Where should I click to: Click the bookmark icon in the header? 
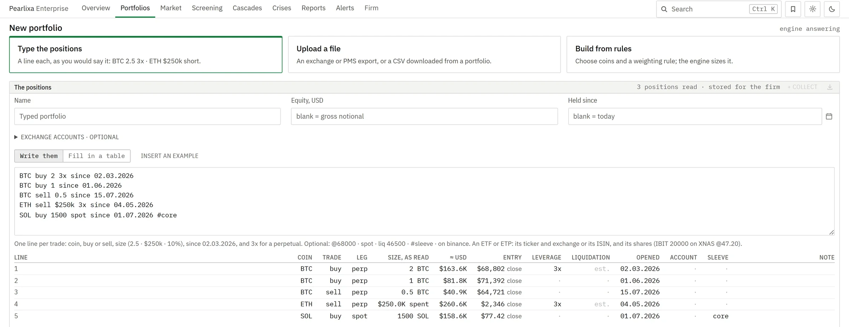click(x=793, y=9)
